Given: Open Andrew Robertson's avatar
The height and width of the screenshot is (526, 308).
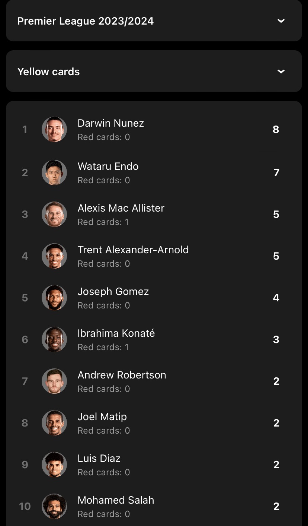Looking at the screenshot, I should tap(54, 381).
